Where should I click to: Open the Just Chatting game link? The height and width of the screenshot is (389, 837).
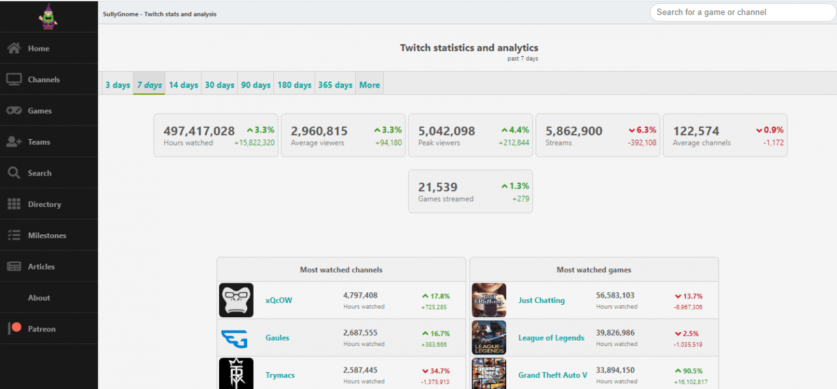click(x=541, y=300)
